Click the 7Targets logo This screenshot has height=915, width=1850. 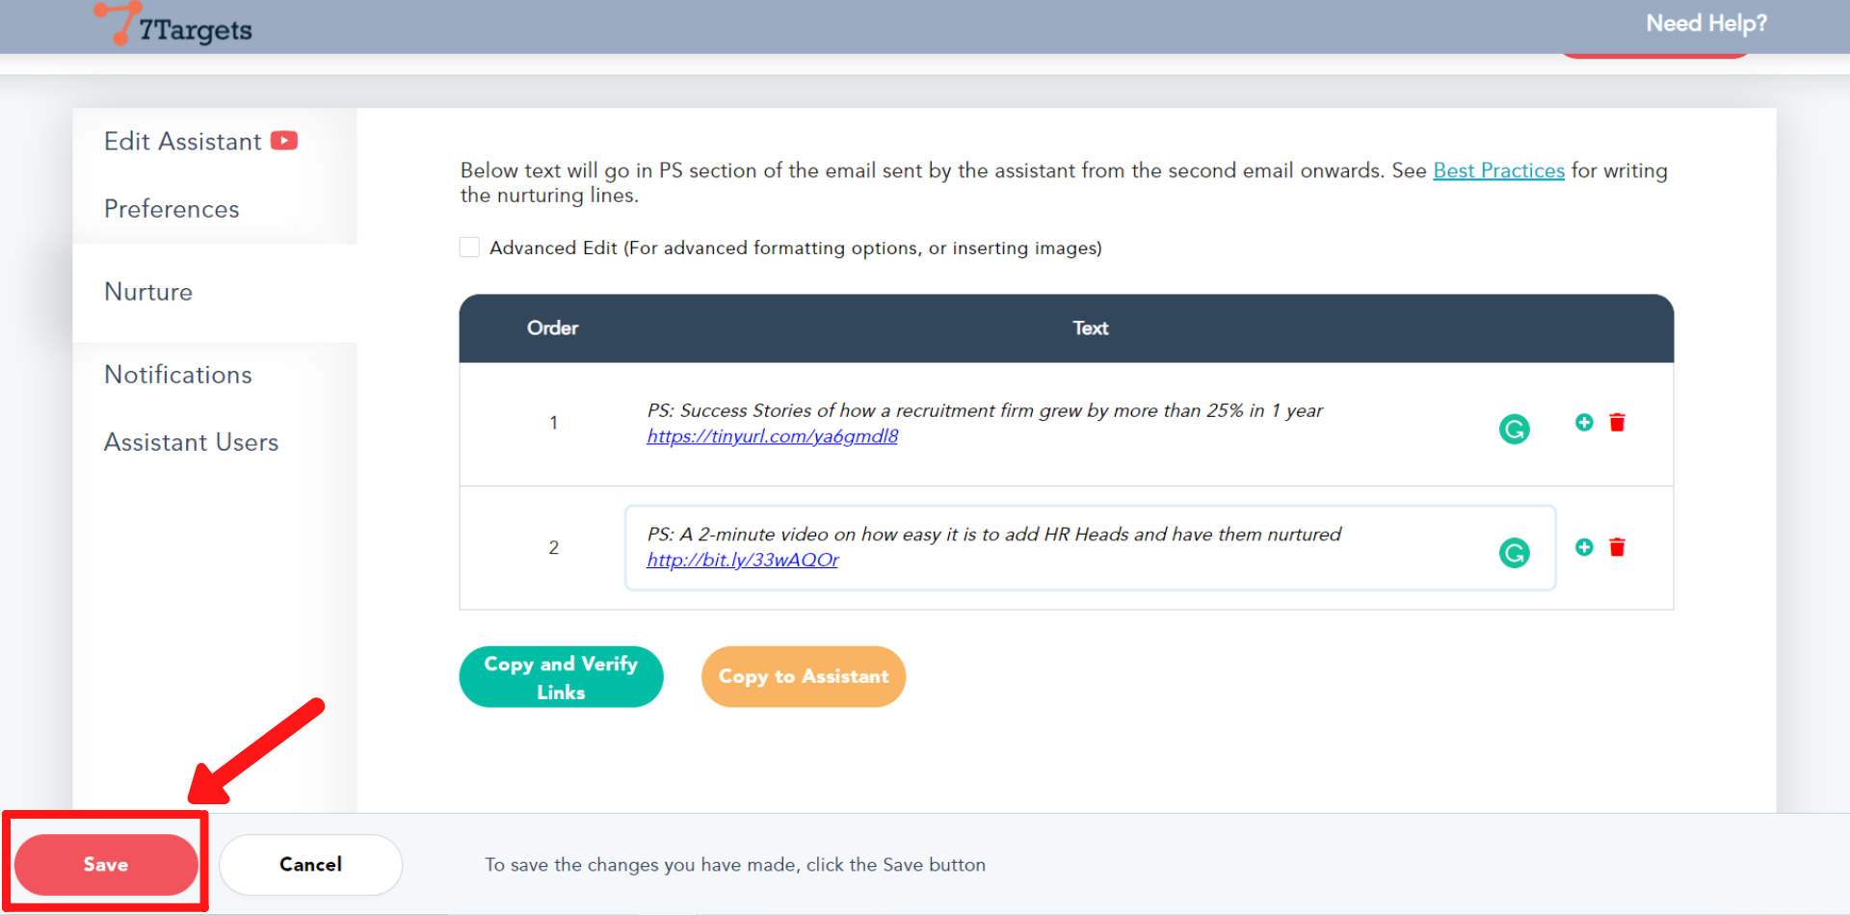click(x=173, y=26)
